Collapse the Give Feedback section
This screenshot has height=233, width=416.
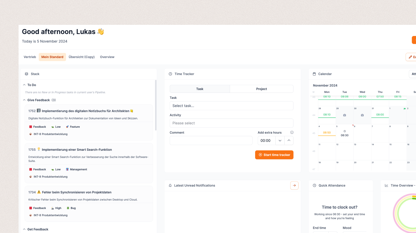(x=24, y=100)
